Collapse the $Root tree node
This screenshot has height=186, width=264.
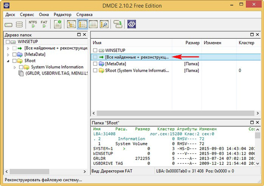tap(8, 61)
